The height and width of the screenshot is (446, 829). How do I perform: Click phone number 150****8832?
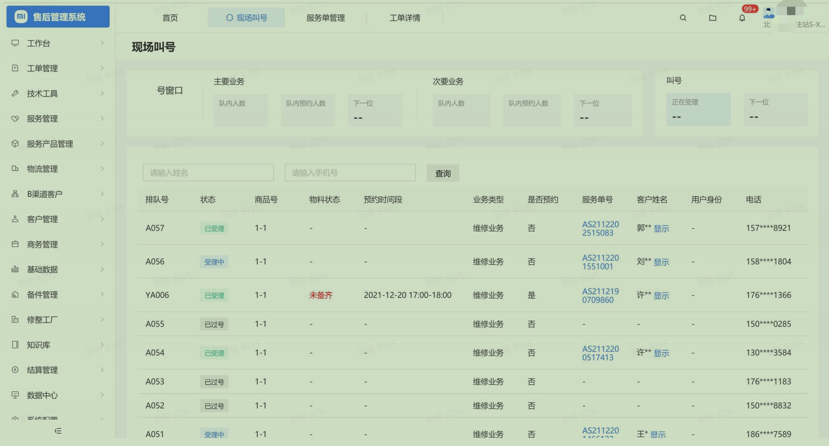pyautogui.click(x=769, y=405)
